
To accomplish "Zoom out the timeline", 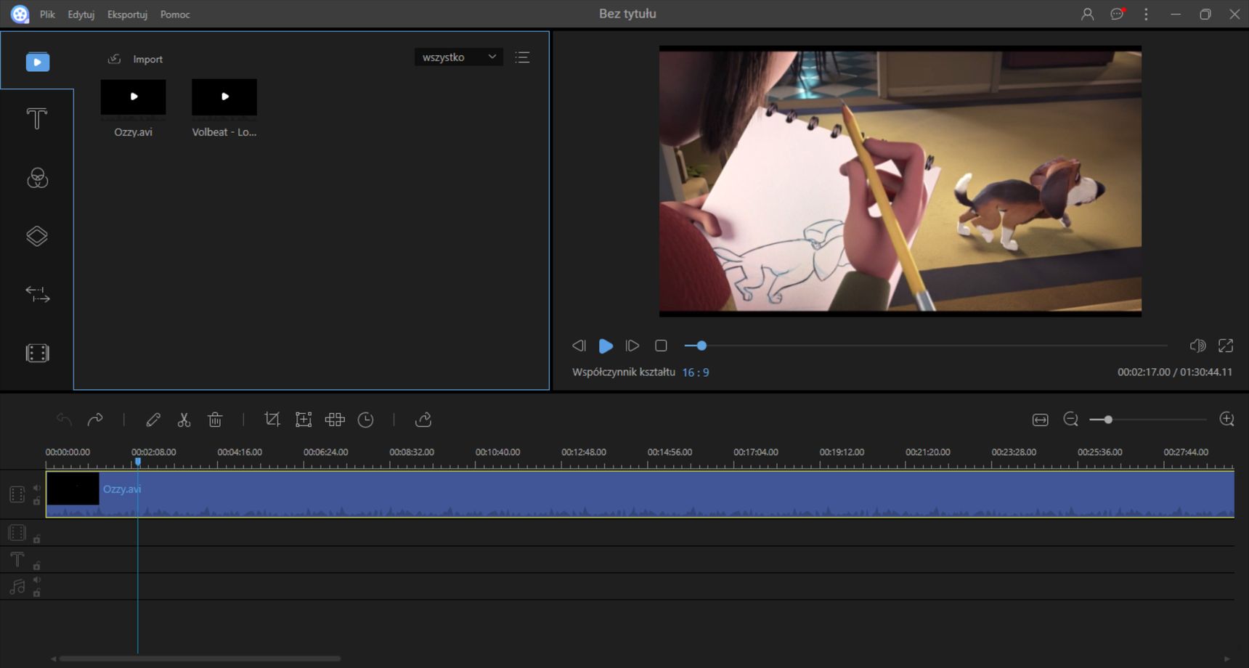I will tap(1070, 420).
